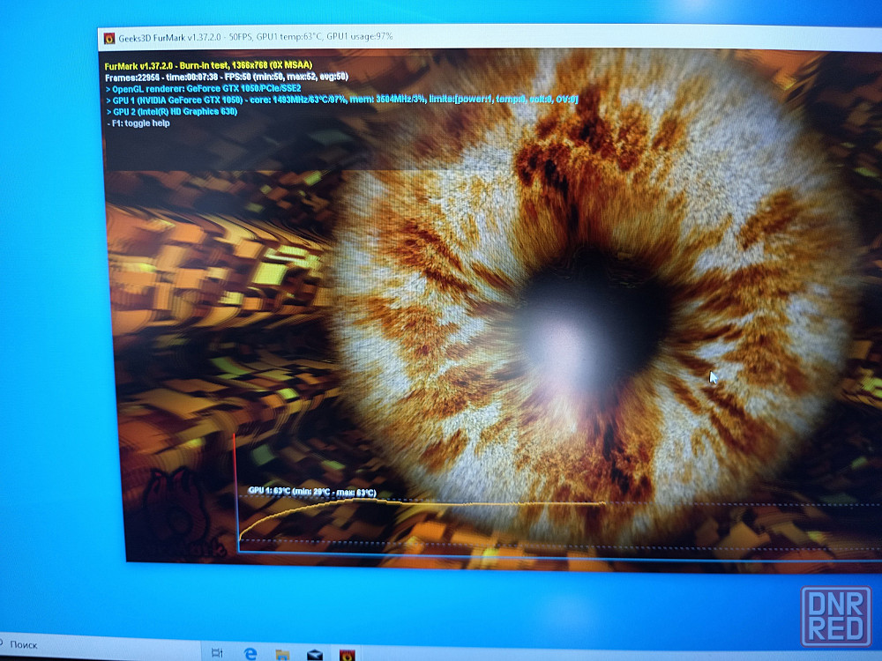Select the FurMark taskbar icon
Screen dimensions: 882x661
coord(347,655)
